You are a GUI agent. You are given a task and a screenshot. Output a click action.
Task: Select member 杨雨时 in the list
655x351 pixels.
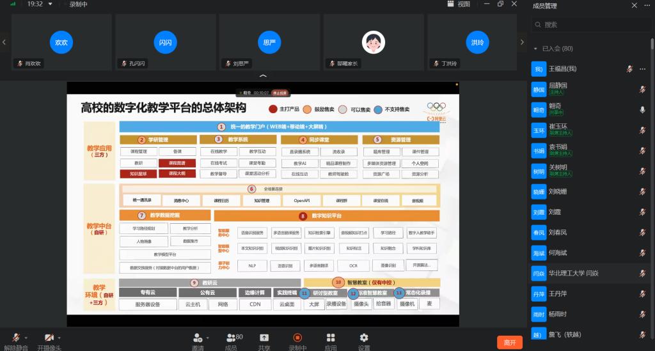click(x=589, y=315)
